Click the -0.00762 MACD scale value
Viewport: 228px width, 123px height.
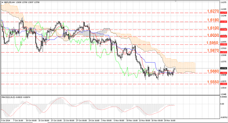224,117
